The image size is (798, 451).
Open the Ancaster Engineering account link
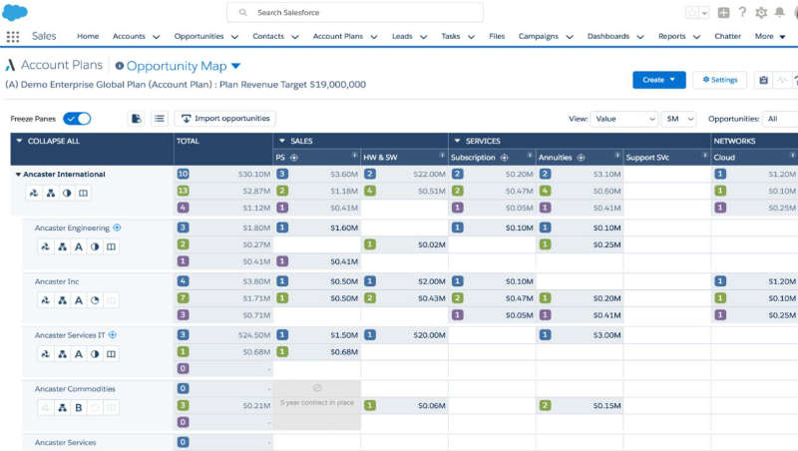[72, 228]
